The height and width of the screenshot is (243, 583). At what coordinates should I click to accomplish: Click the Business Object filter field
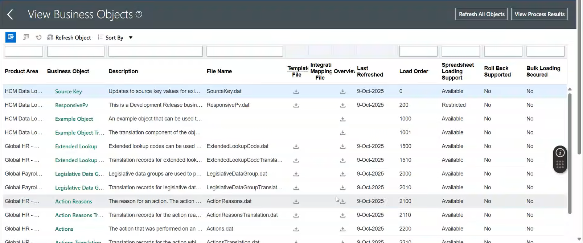click(76, 51)
